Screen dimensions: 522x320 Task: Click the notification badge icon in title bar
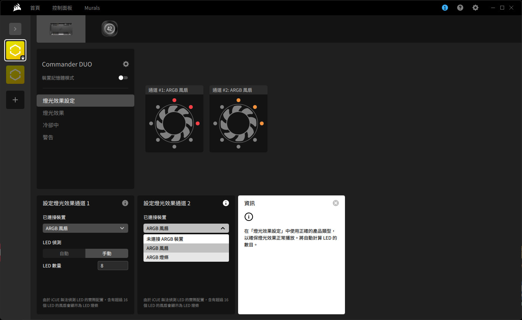(x=445, y=8)
